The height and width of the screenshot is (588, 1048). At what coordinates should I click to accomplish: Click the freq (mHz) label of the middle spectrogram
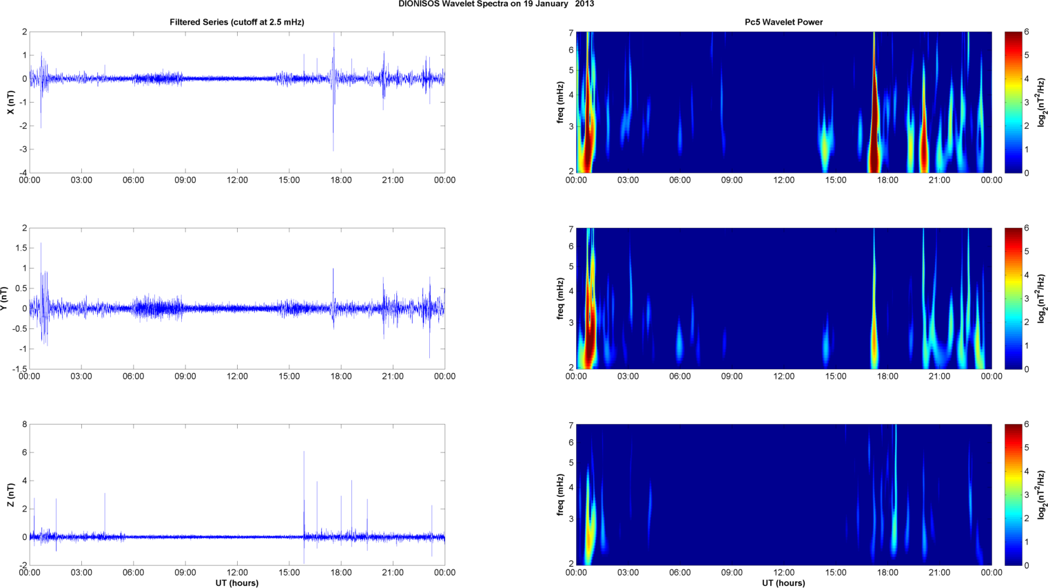[561, 298]
